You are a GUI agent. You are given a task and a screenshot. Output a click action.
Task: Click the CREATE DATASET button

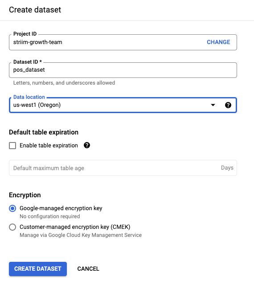pyautogui.click(x=38, y=269)
